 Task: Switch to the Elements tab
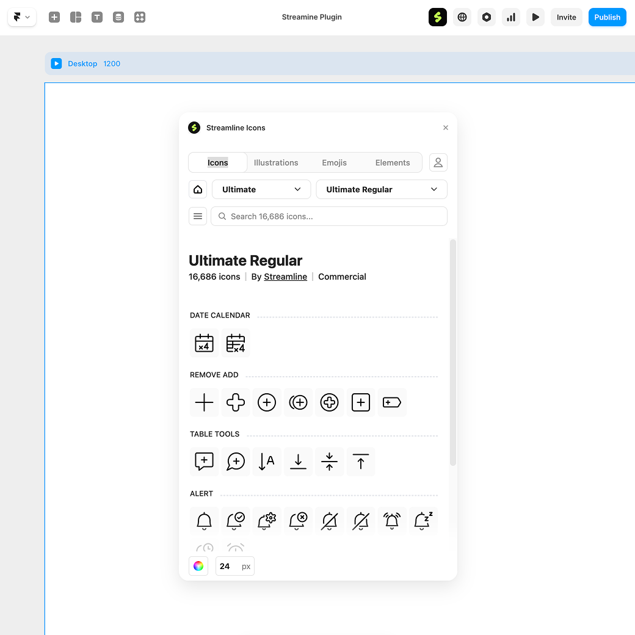[x=393, y=162]
